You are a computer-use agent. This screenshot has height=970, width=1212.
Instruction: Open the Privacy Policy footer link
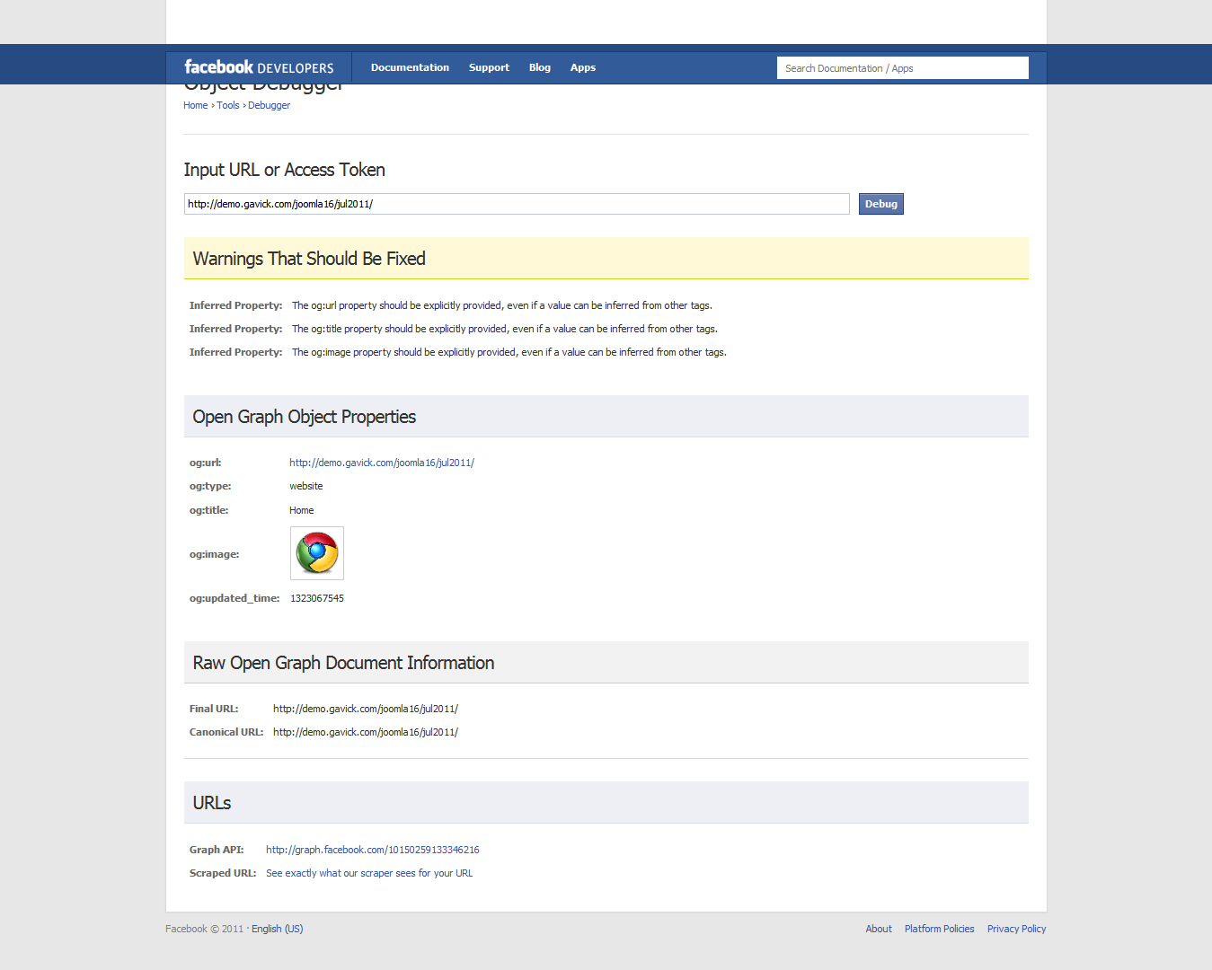tap(1017, 929)
